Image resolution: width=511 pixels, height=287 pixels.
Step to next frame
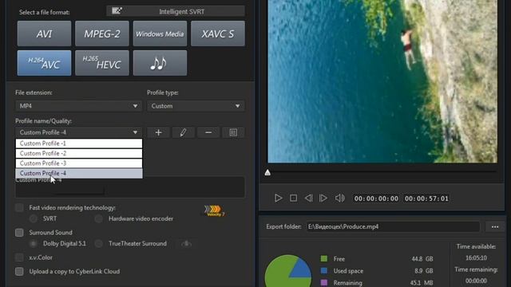click(323, 199)
